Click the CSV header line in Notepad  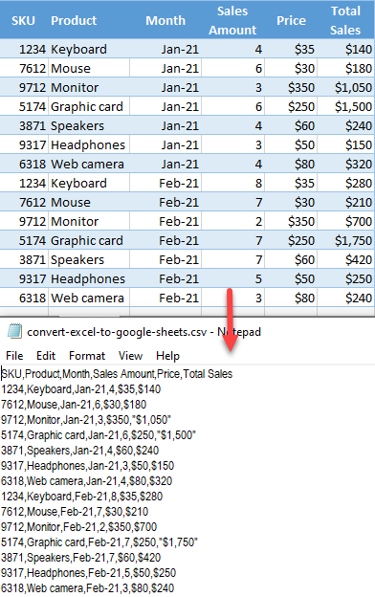click(117, 374)
